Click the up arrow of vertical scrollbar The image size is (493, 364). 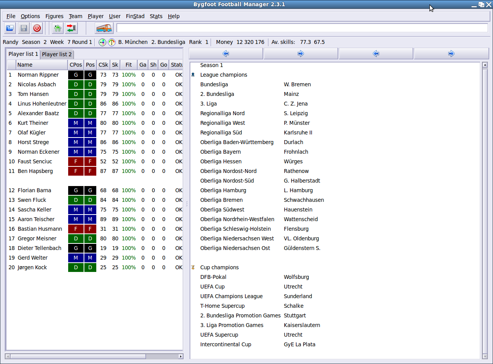(x=485, y=65)
